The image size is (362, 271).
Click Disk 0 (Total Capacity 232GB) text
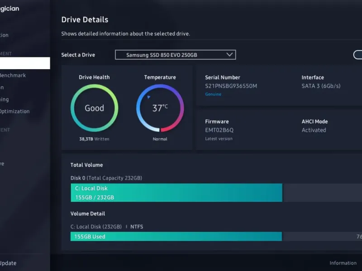pyautogui.click(x=106, y=178)
